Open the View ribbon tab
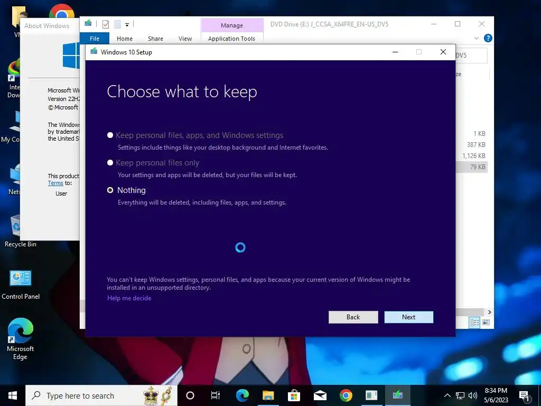541x406 pixels. click(x=185, y=38)
